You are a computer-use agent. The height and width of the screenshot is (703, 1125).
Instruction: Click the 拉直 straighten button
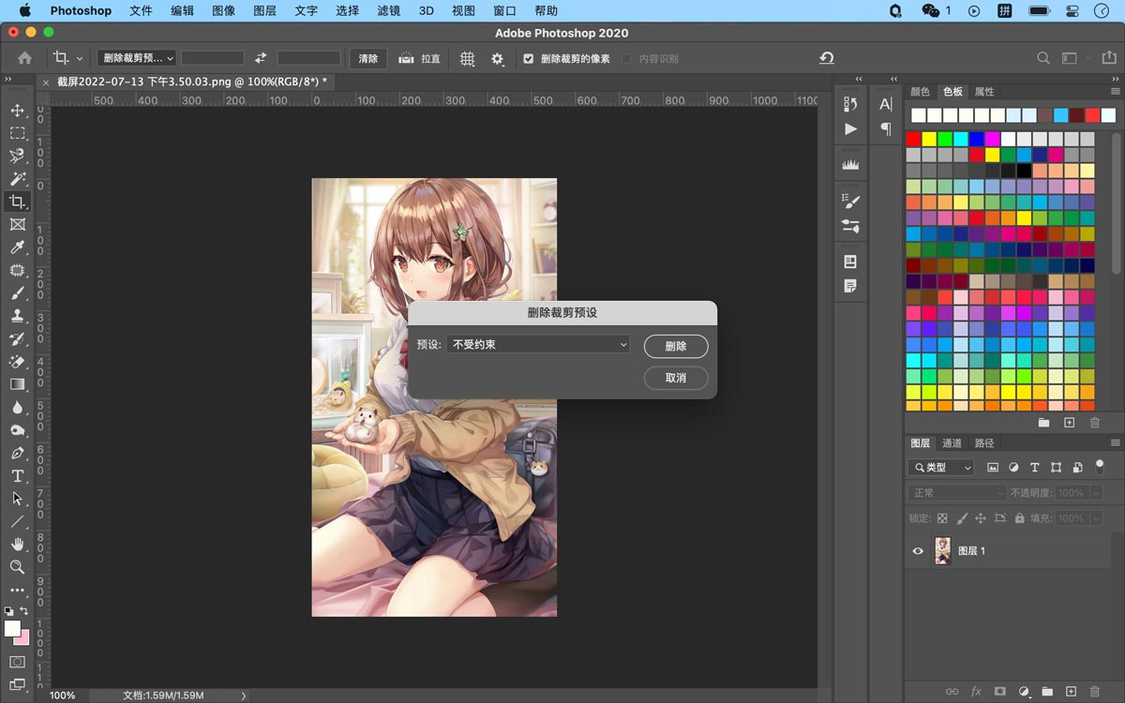(x=420, y=58)
